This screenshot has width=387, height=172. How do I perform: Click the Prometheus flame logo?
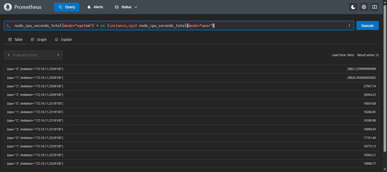tap(8, 7)
